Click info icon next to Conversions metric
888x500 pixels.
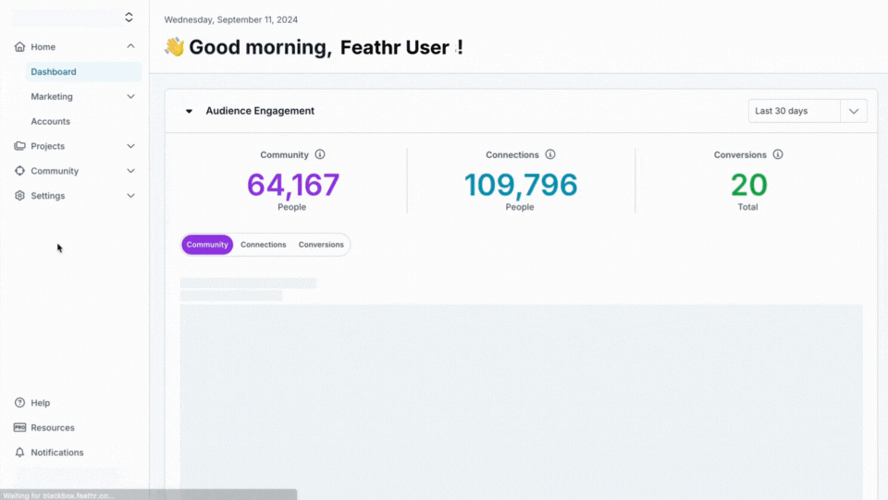(x=778, y=155)
